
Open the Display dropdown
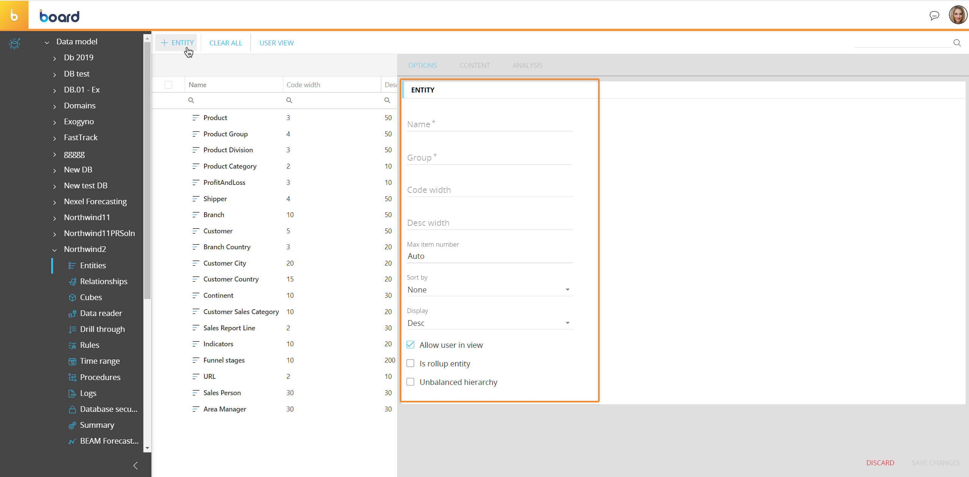(489, 323)
